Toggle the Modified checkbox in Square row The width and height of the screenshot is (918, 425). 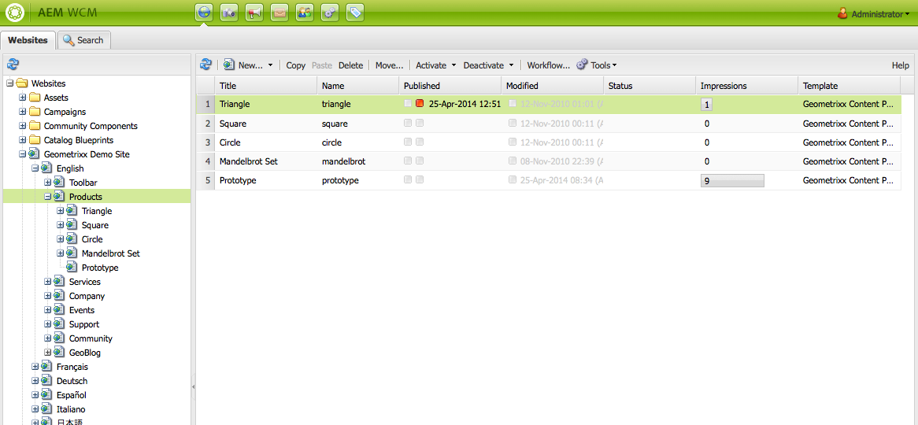(513, 124)
